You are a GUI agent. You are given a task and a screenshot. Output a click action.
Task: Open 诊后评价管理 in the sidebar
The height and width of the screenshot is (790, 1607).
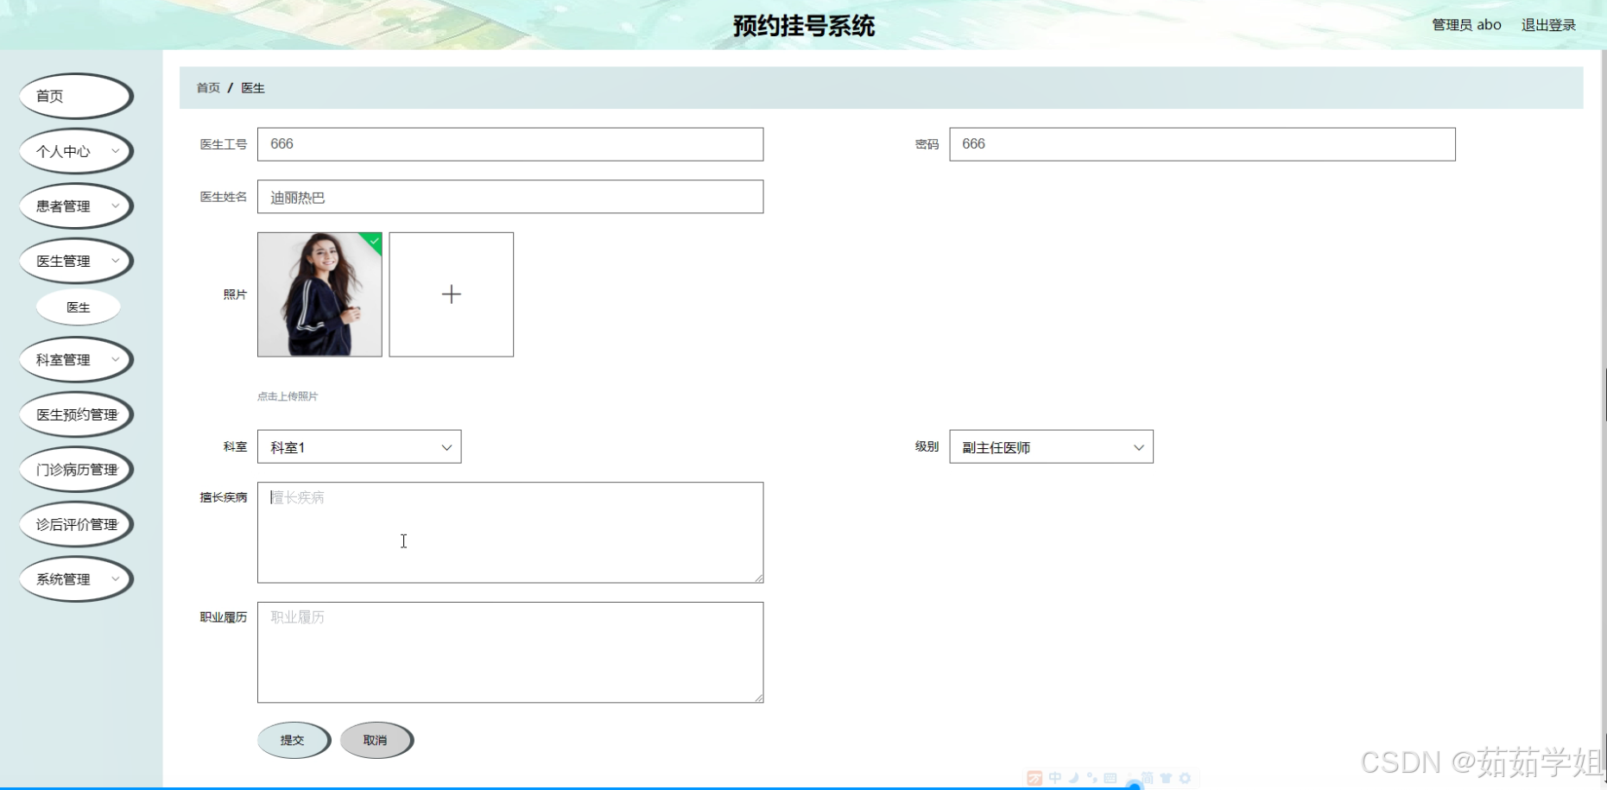pos(76,524)
